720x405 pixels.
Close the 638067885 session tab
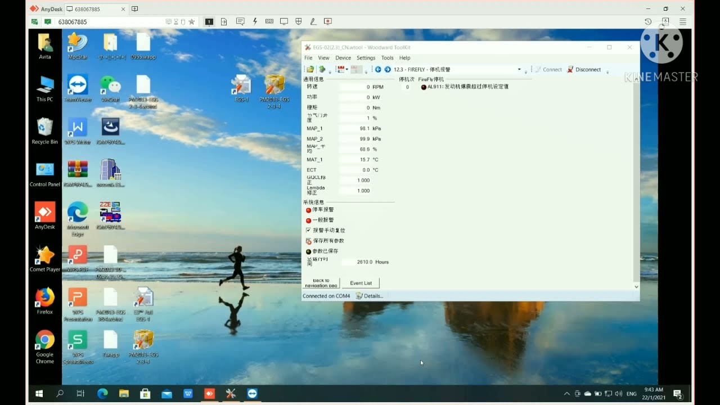click(x=124, y=9)
